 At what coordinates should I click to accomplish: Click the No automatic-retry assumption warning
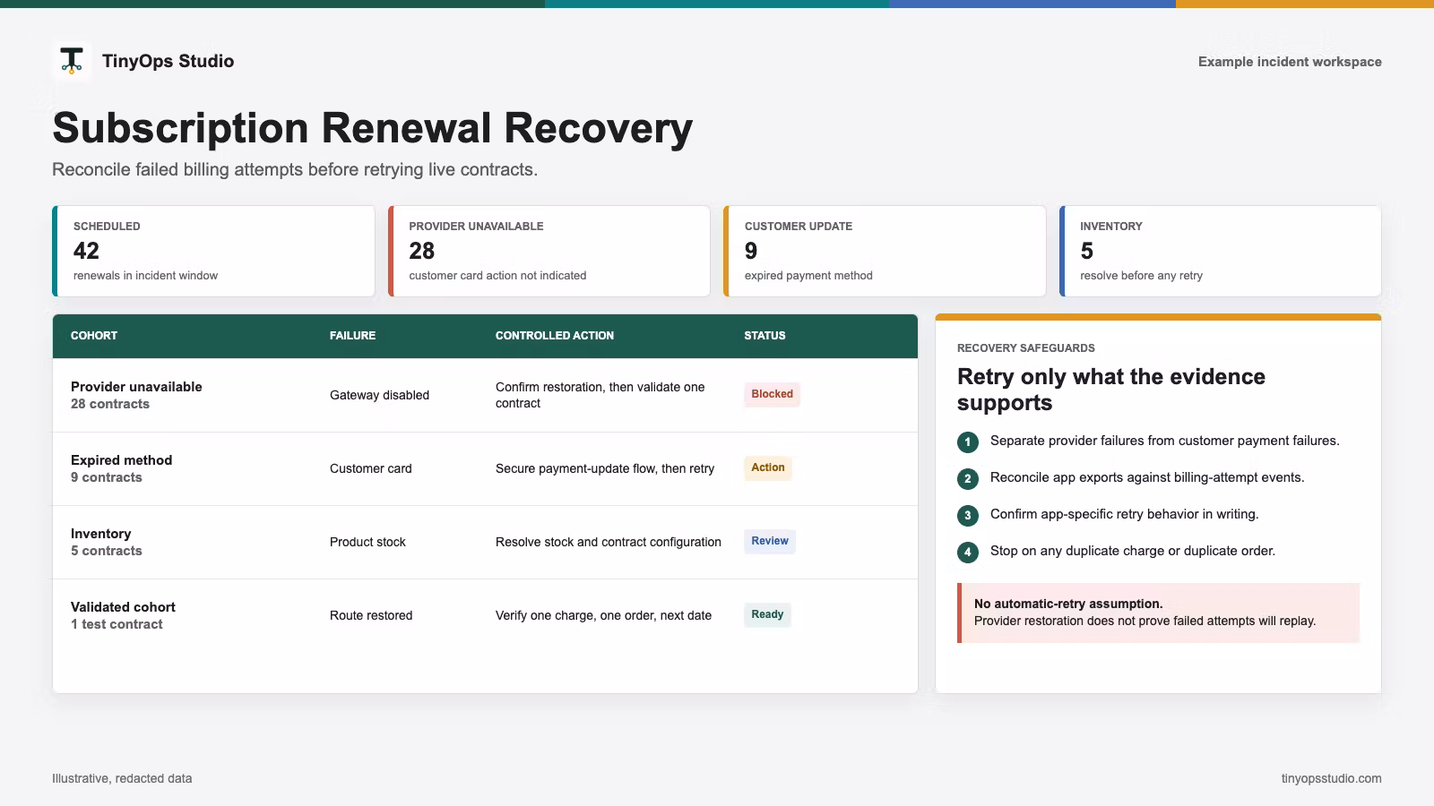pos(1159,613)
